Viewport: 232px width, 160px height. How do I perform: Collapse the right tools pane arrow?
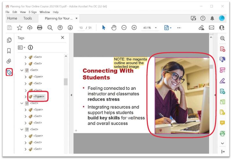pyautogui.click(x=215, y=95)
